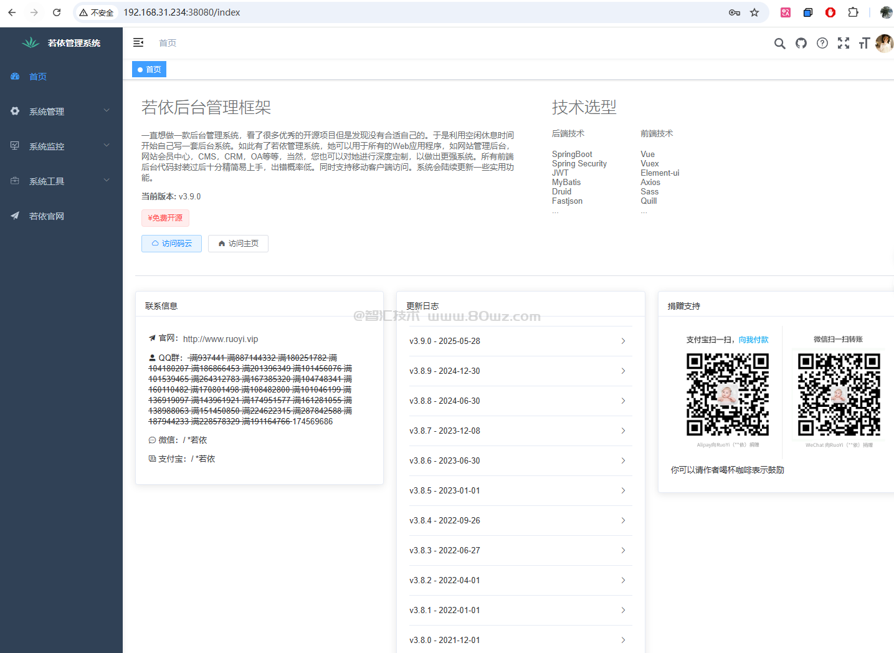894x653 pixels.
Task: Select the 首页 tag tab
Action: pyautogui.click(x=150, y=69)
